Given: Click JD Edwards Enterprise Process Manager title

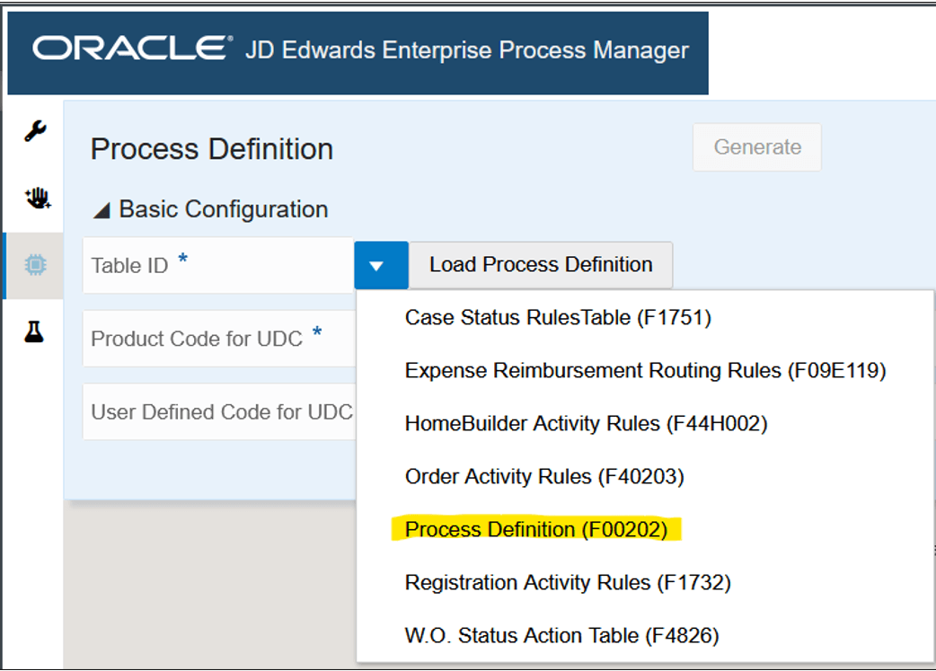Looking at the screenshot, I should [467, 50].
